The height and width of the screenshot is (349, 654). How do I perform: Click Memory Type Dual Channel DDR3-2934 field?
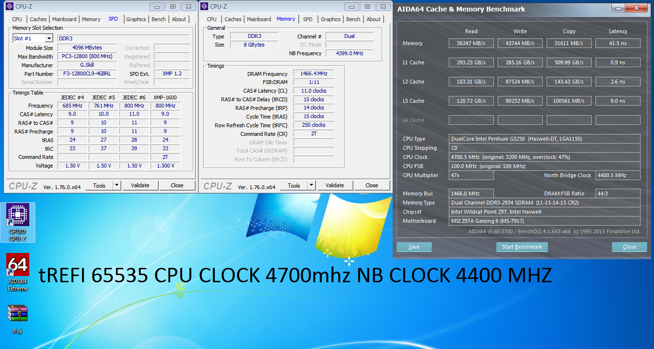coord(545,203)
